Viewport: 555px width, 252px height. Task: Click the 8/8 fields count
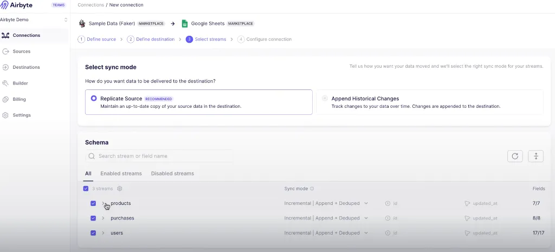pyautogui.click(x=536, y=218)
